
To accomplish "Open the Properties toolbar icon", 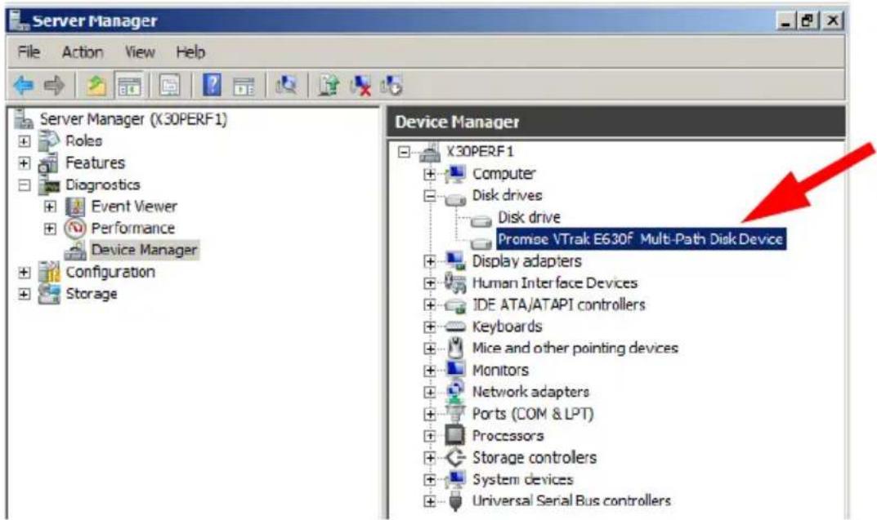I will pos(170,86).
